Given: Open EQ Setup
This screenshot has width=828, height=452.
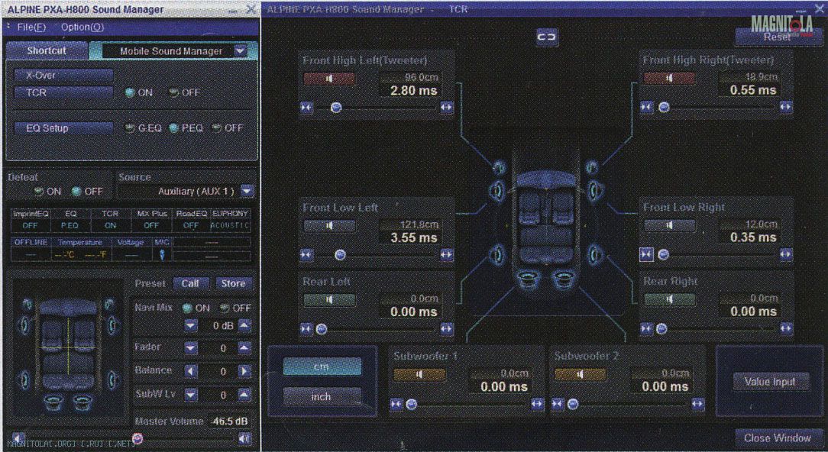Looking at the screenshot, I should 63,128.
